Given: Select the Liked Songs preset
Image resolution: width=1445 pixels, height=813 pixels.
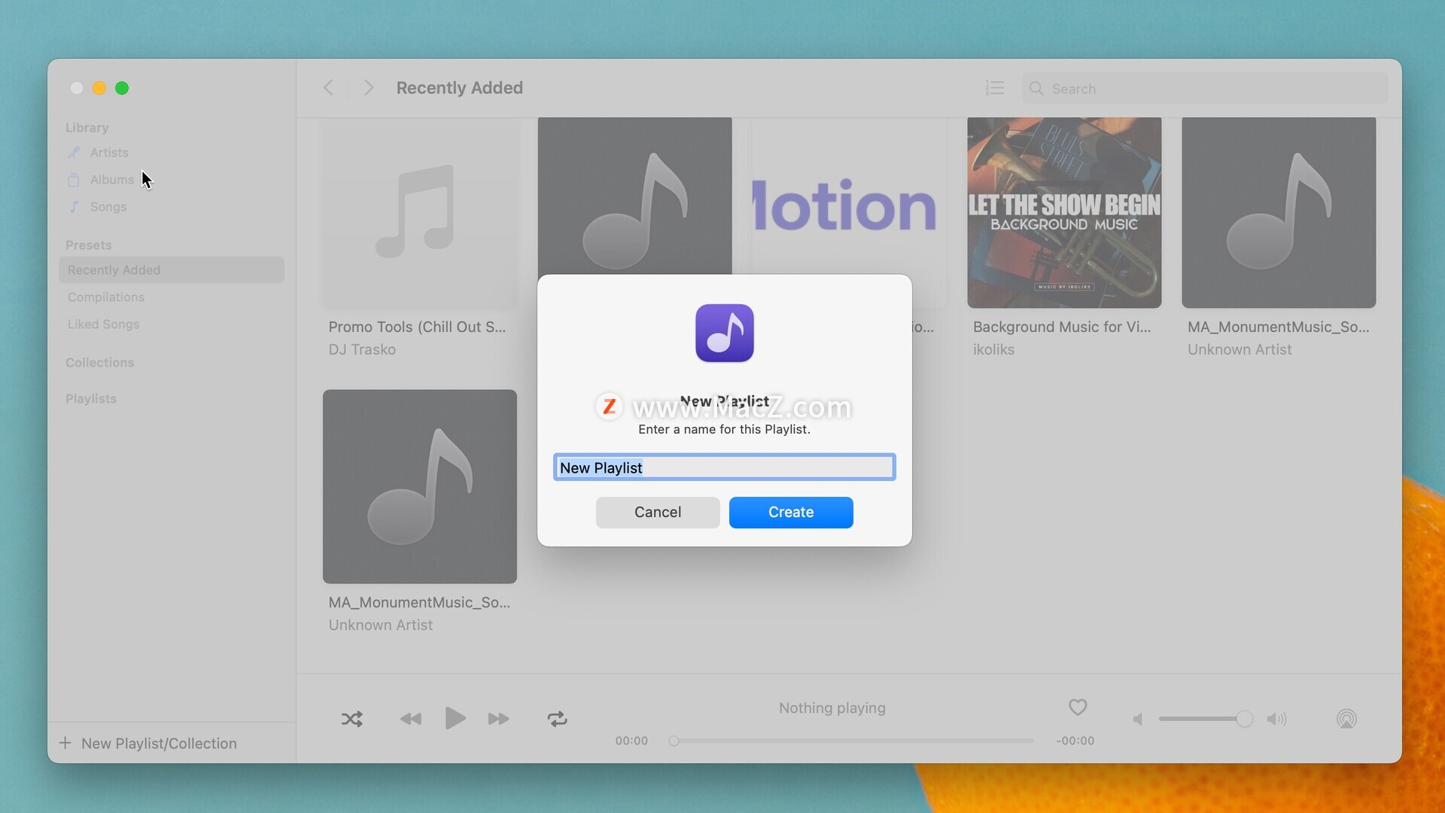Looking at the screenshot, I should [103, 324].
